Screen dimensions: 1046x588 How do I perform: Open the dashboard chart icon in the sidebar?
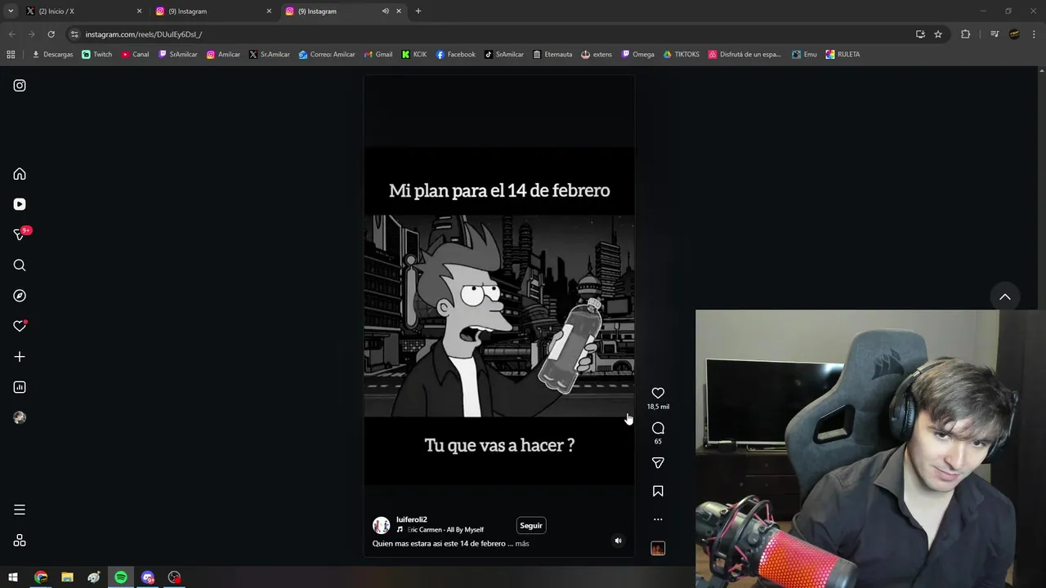pos(20,387)
